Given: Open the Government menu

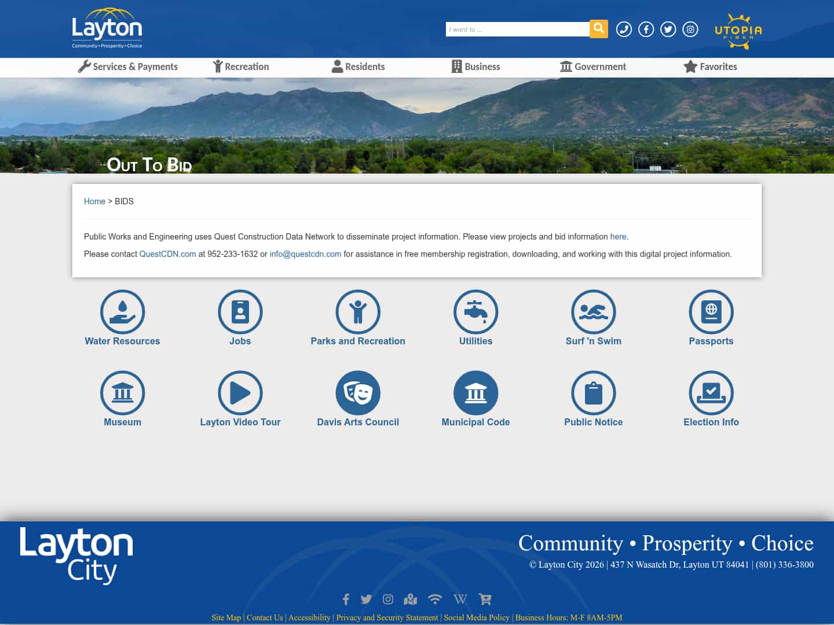Looking at the screenshot, I should [x=593, y=67].
